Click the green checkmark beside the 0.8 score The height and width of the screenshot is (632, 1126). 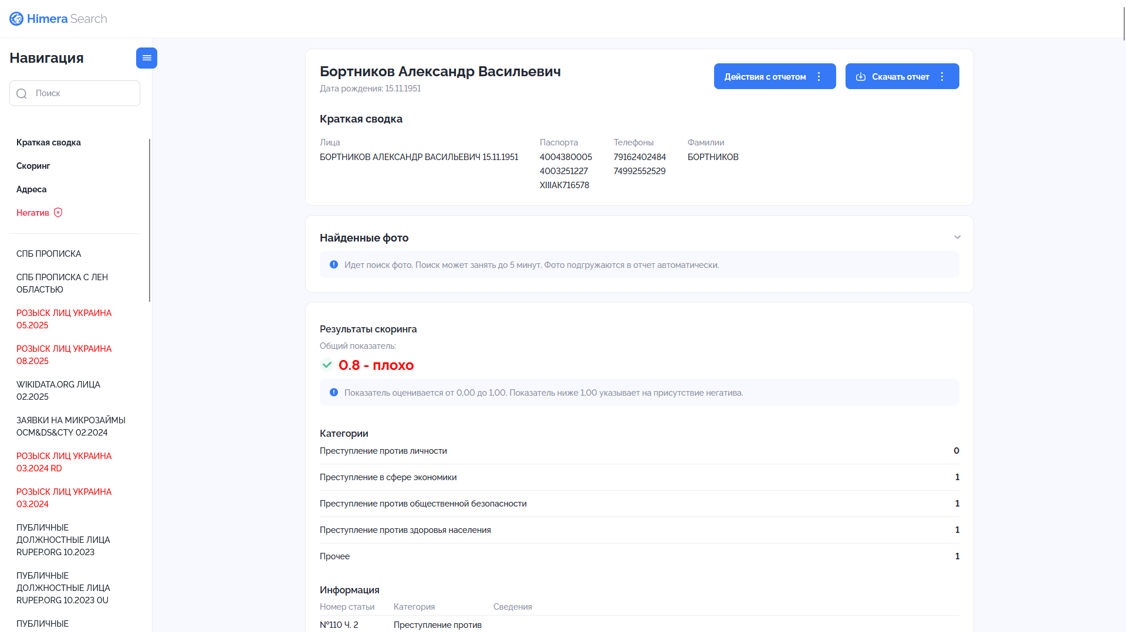327,365
